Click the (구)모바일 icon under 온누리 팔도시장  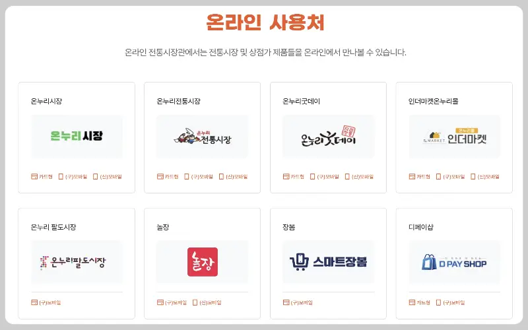click(34, 302)
